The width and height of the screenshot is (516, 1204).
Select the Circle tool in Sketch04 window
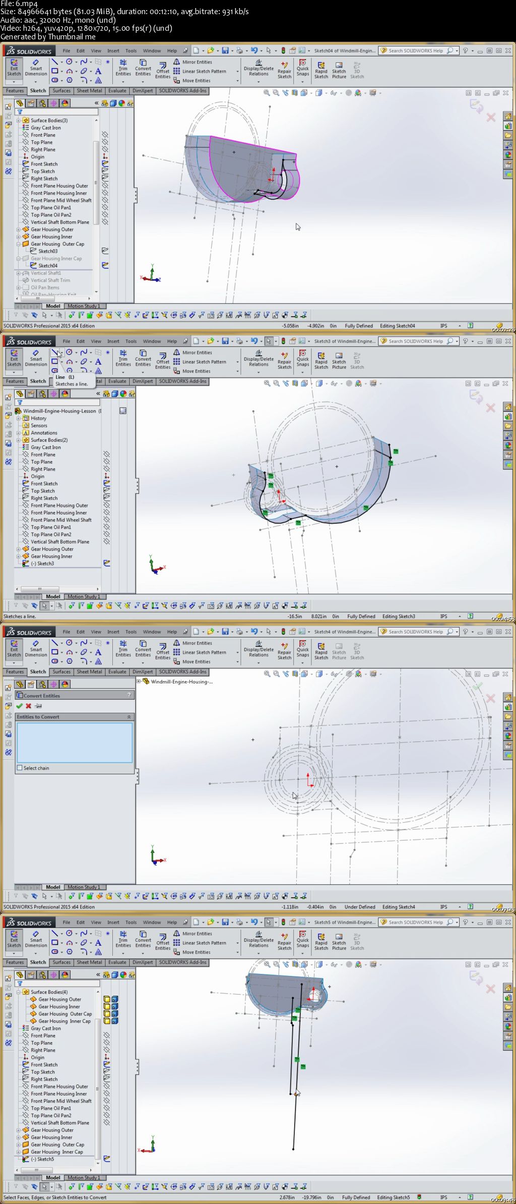point(69,62)
